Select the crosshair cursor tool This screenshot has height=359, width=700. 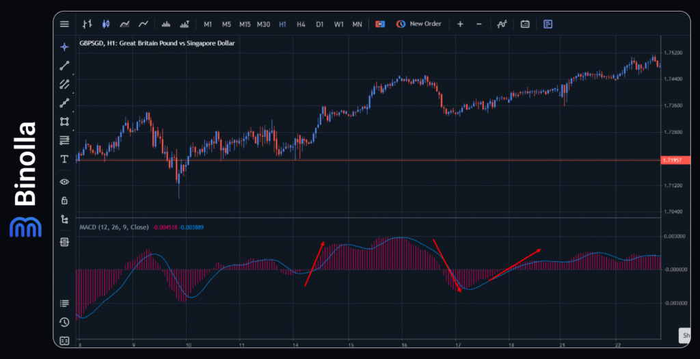(x=64, y=46)
